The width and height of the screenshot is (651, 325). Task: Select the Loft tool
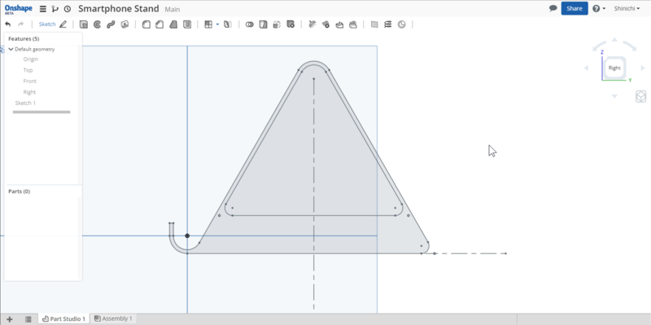coord(125,24)
